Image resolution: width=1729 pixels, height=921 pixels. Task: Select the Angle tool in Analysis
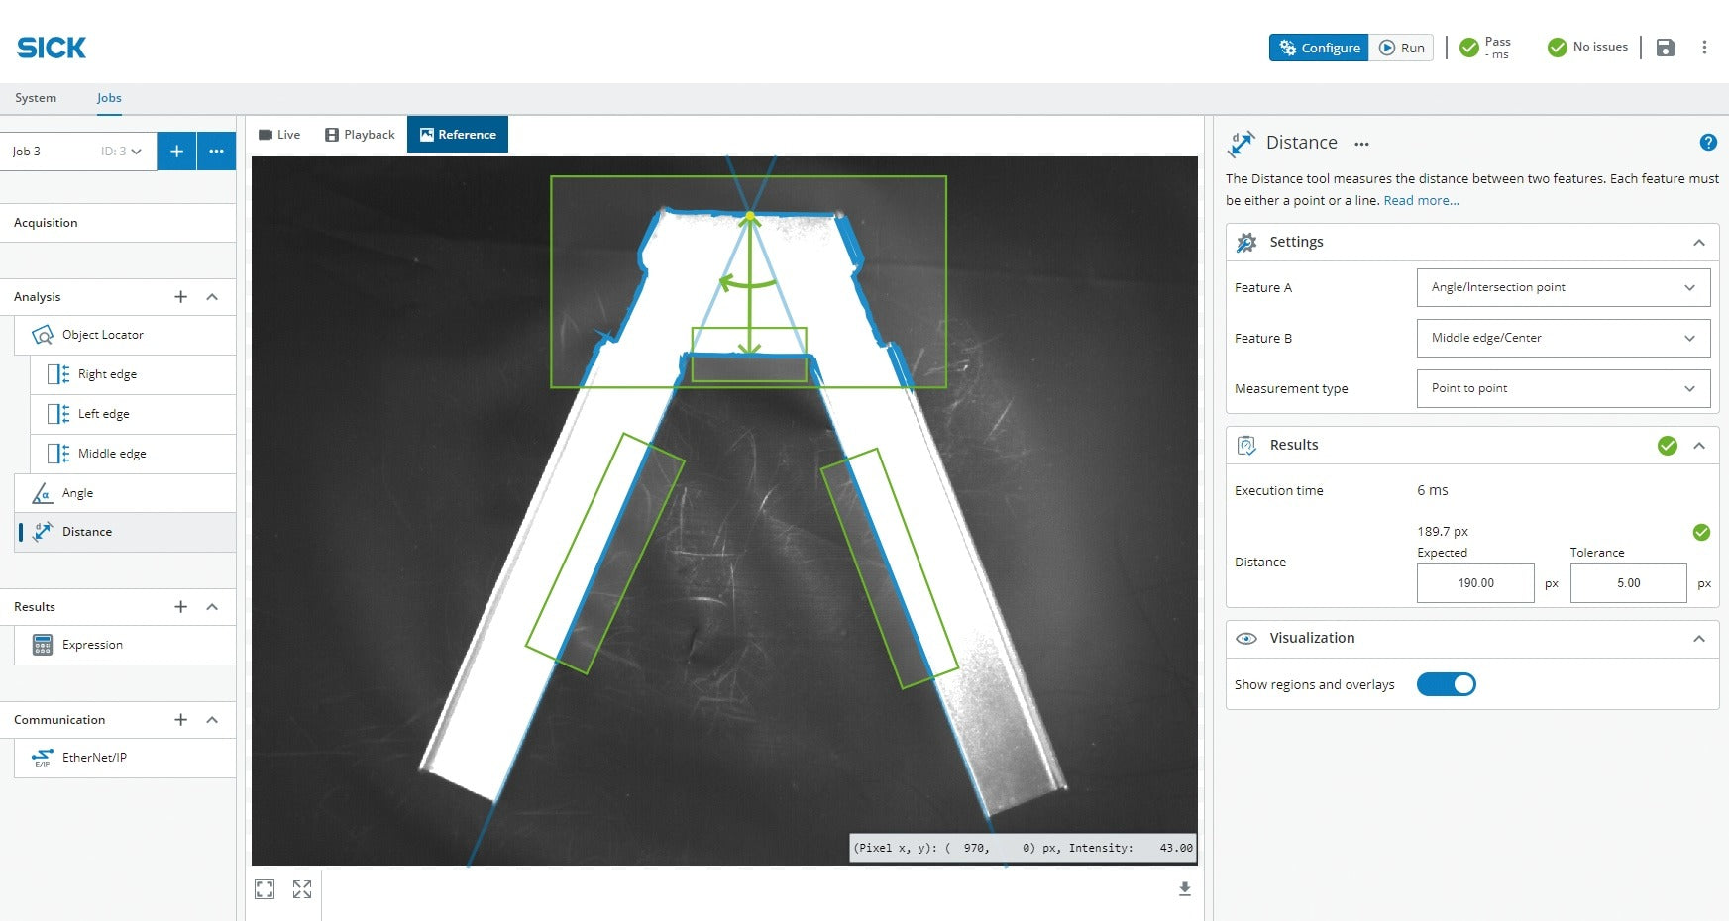78,493
